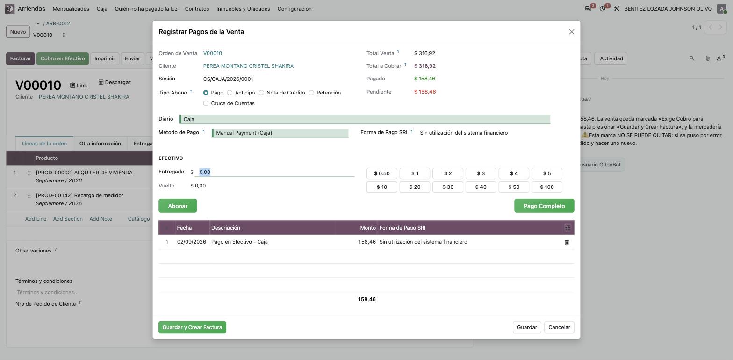Click the Cobro en Efectivo button
Image resolution: width=733 pixels, height=360 pixels.
(x=63, y=58)
